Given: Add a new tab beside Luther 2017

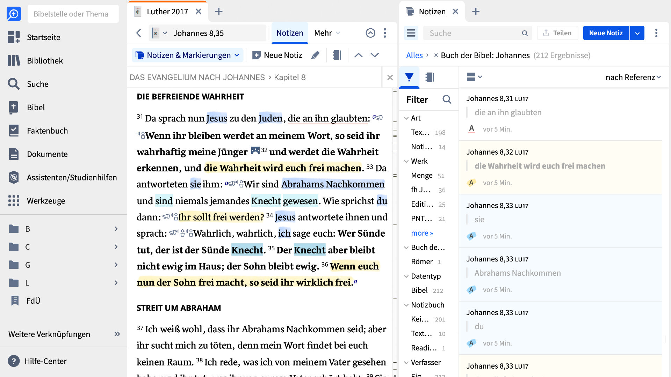Looking at the screenshot, I should point(219,12).
